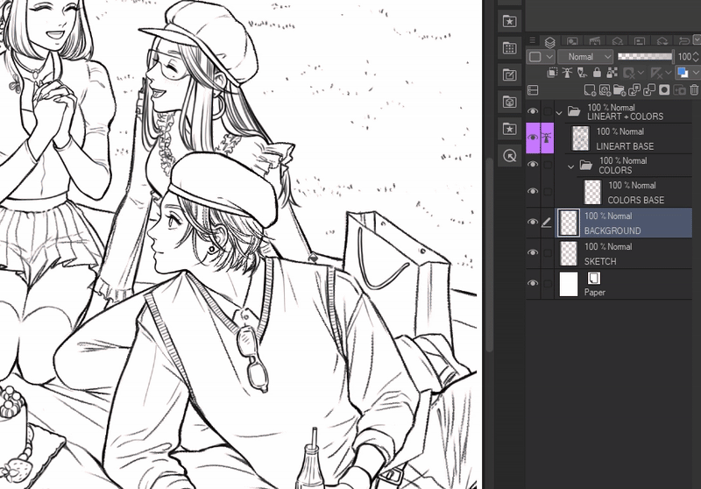Viewport: 701px width, 489px height.
Task: Create a new raster layer
Action: (590, 90)
